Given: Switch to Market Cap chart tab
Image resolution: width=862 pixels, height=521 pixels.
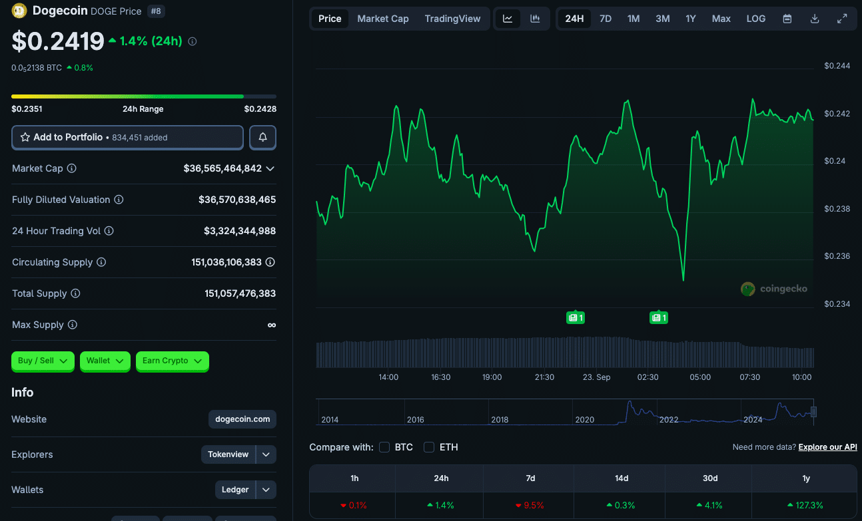Looking at the screenshot, I should [383, 19].
